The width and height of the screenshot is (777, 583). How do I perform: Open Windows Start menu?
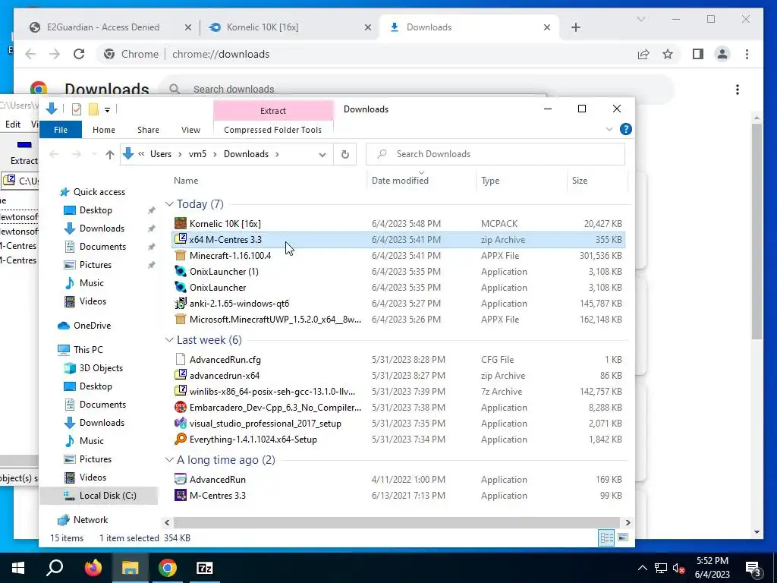pos(18,568)
